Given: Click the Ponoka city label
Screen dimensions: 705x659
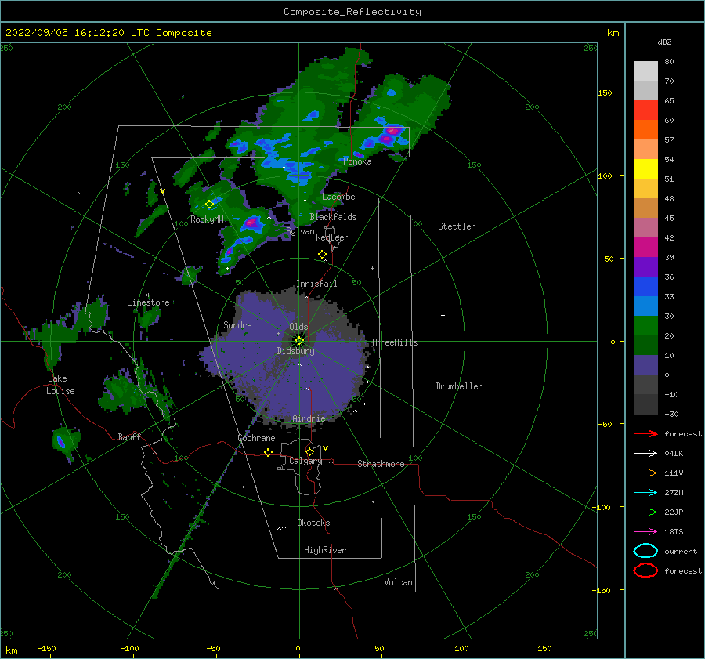Looking at the screenshot, I should 357,161.
